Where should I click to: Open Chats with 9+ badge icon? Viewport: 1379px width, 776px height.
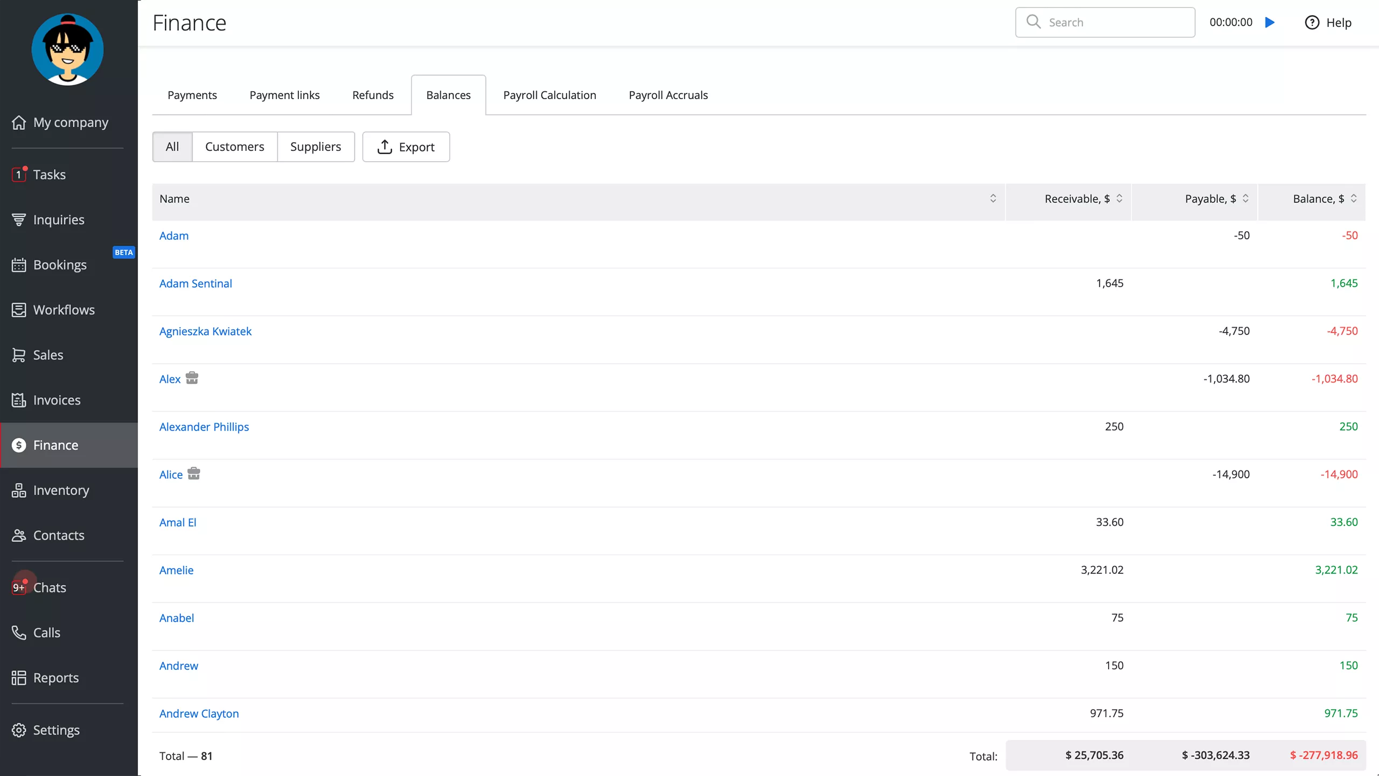(19, 587)
